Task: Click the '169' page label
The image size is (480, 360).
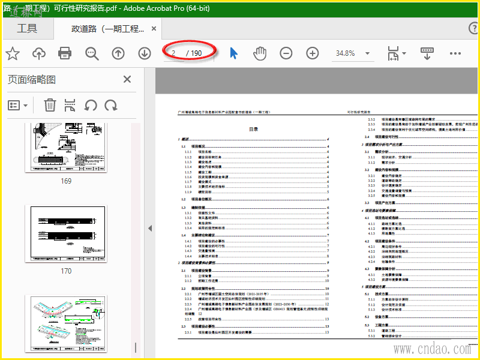Action: tap(66, 181)
